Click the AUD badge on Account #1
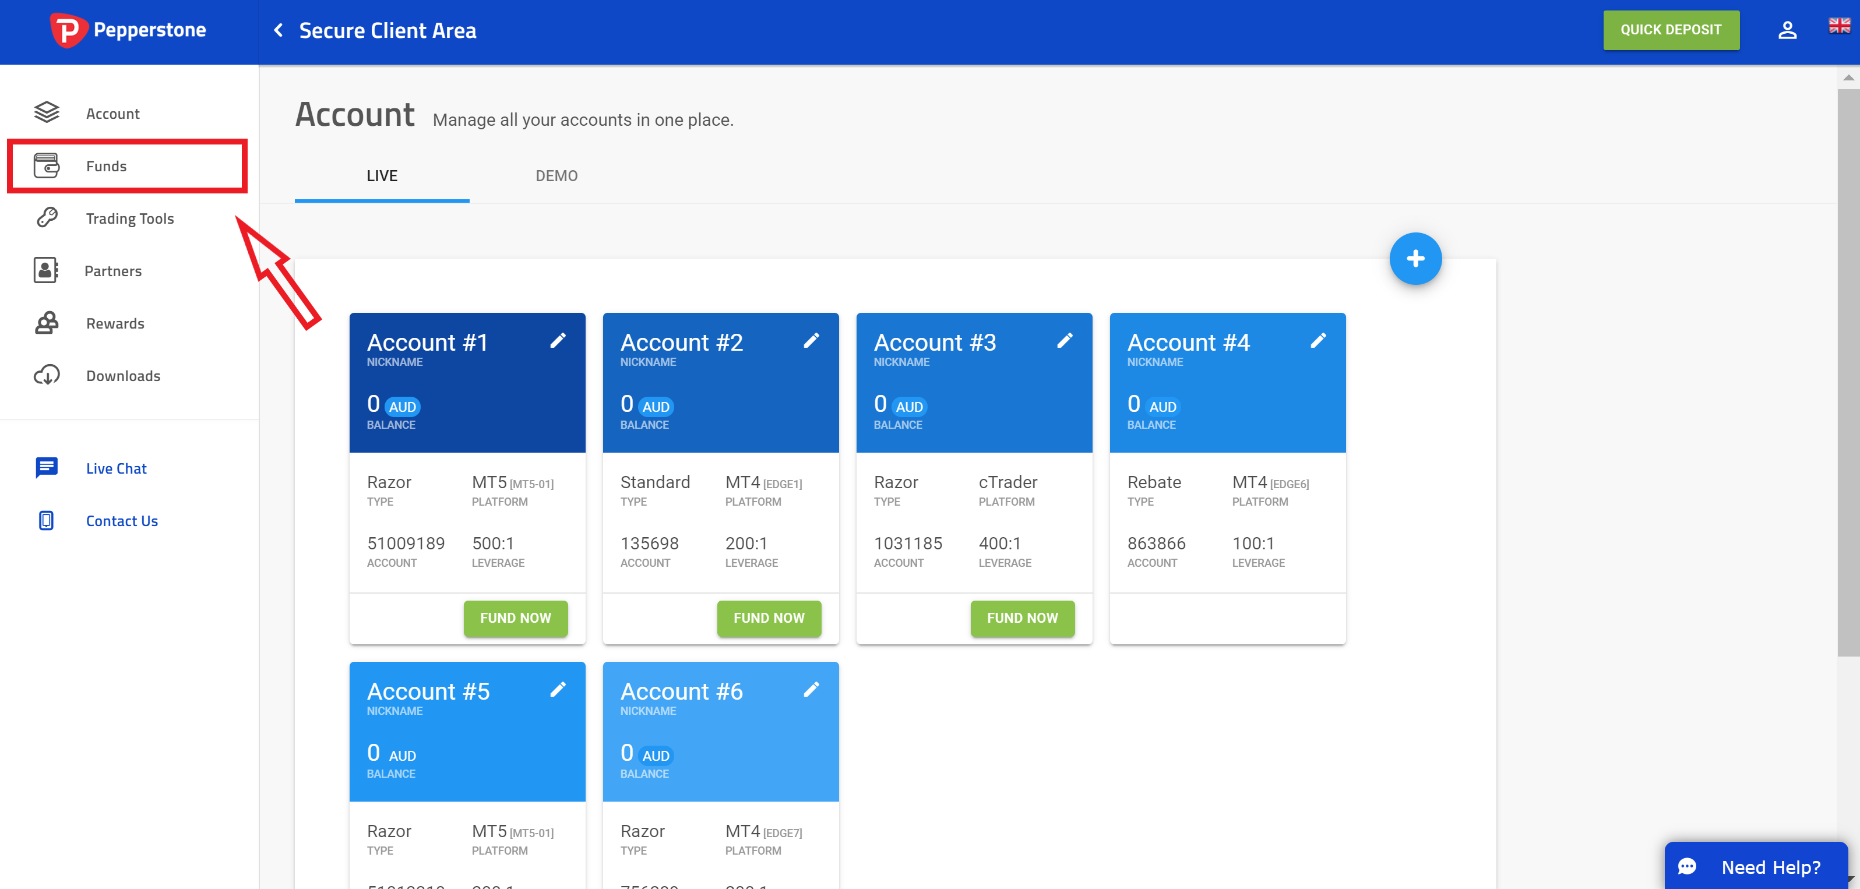Image resolution: width=1860 pixels, height=889 pixels. click(402, 407)
